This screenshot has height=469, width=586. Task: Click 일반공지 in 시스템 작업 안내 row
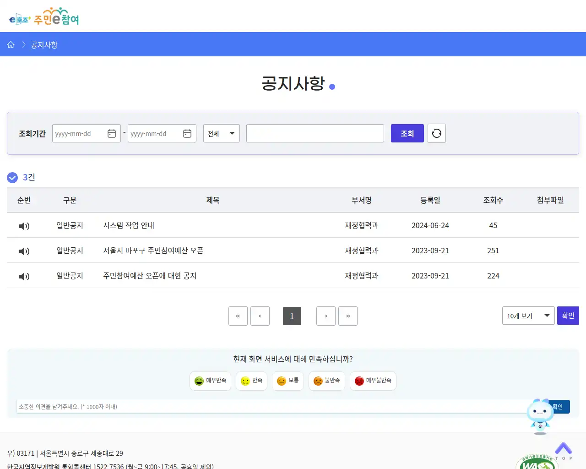coord(70,225)
